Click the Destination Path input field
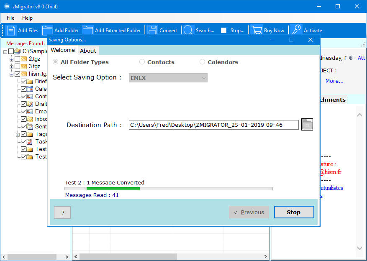Image resolution: width=367 pixels, height=261 pixels. (214, 125)
